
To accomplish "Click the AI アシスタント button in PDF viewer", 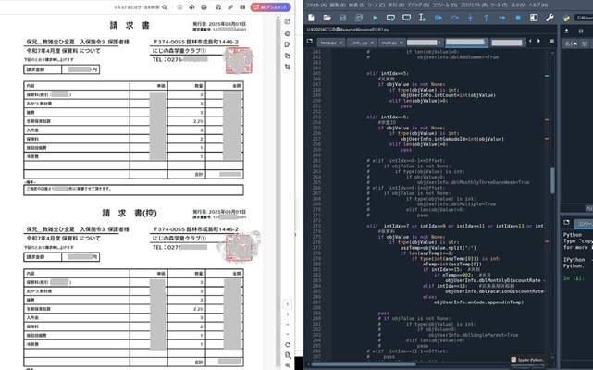I will [x=270, y=7].
